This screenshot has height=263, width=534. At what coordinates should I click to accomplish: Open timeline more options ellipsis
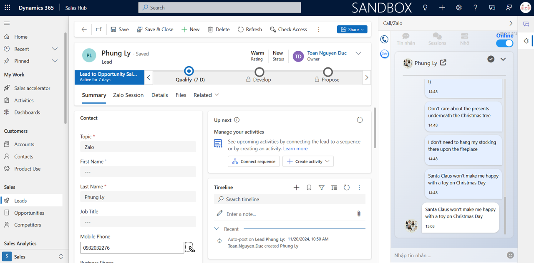click(359, 188)
